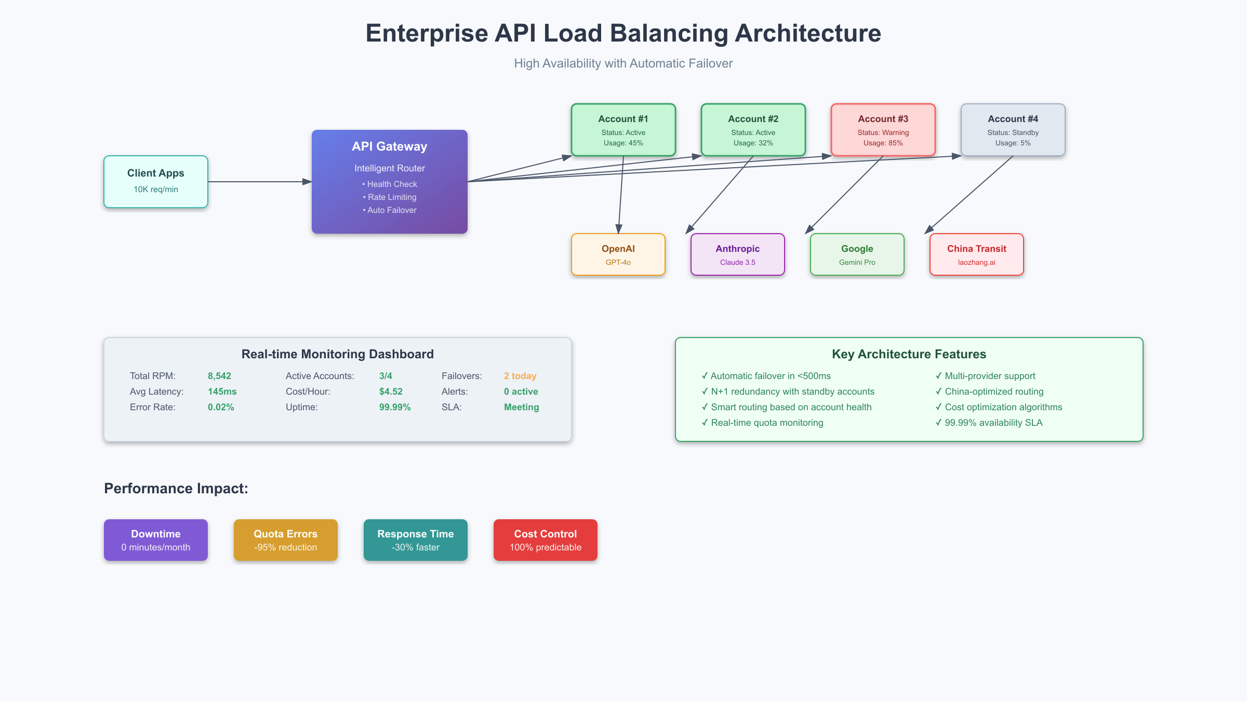Select the API Gateway block
This screenshot has width=1247, height=701.
click(390, 182)
